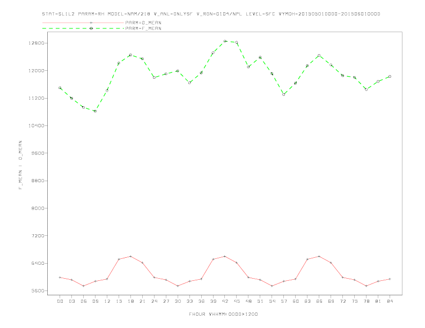Viewport: 425px width, 328px height.
Task: Click x-axis tick label 45
Action: coord(237,301)
